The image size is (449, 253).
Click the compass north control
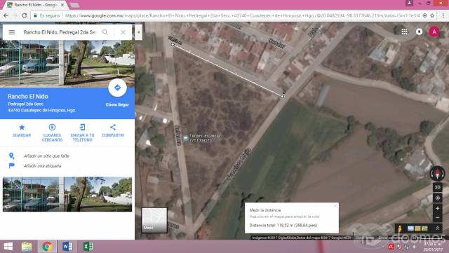[437, 173]
